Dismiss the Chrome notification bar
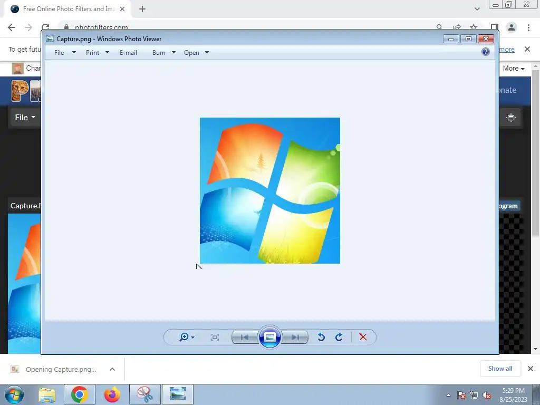The width and height of the screenshot is (540, 405). point(527,49)
